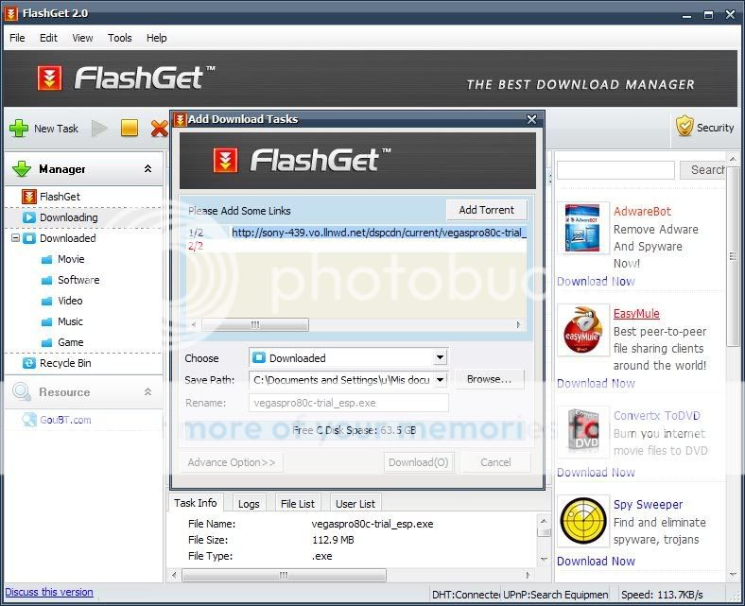Switch to the Task Info tab
This screenshot has width=745, height=606.
click(x=196, y=503)
